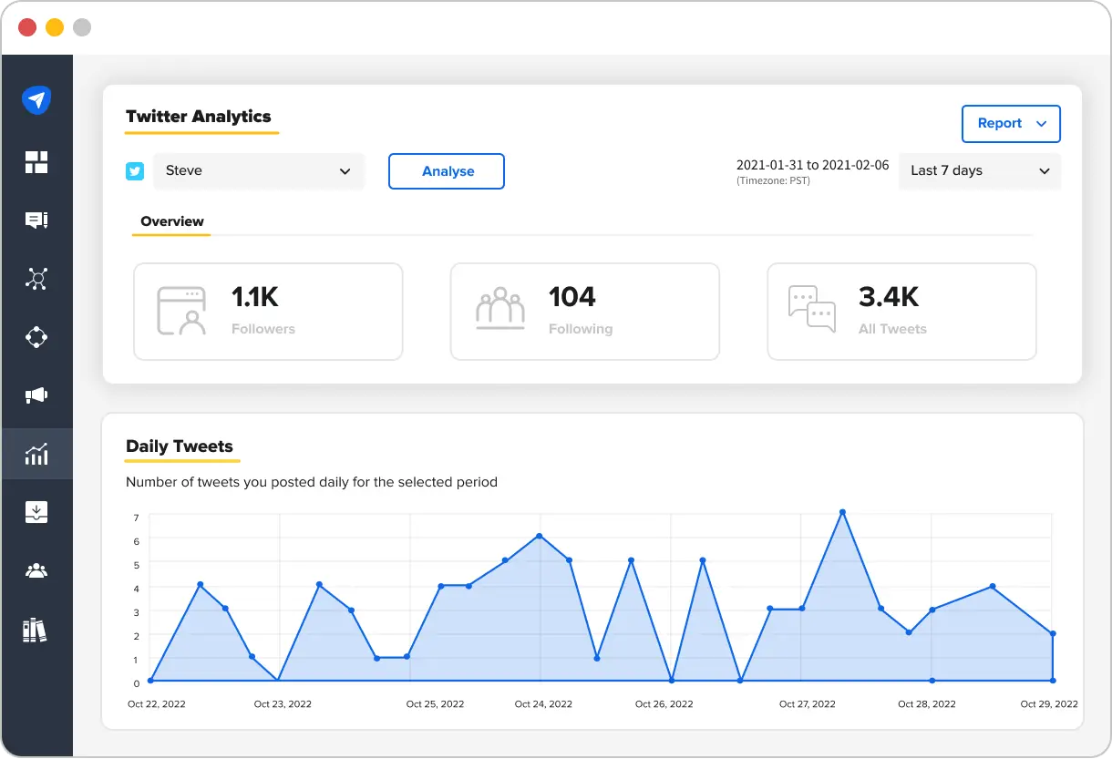Click the download inbox sidebar icon
1112x759 pixels.
tap(36, 512)
